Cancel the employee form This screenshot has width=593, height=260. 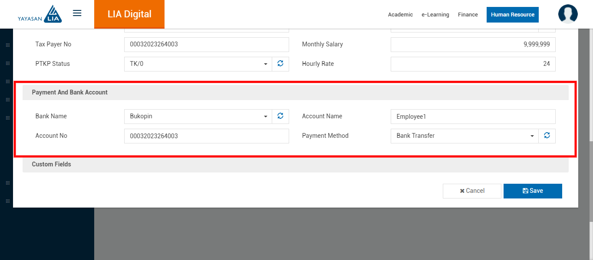click(472, 191)
